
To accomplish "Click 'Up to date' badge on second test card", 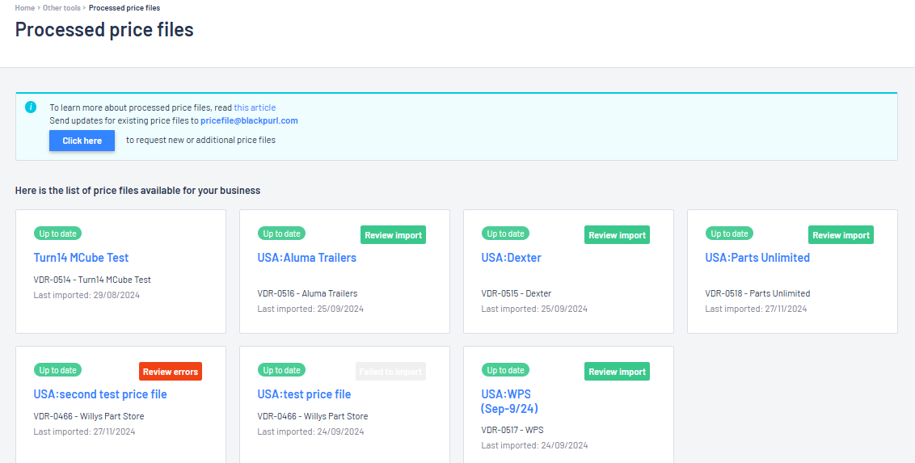I will click(57, 370).
